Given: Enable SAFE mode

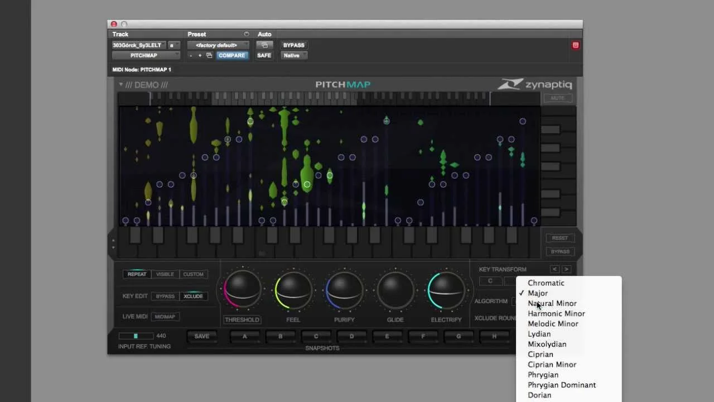Looking at the screenshot, I should point(264,55).
